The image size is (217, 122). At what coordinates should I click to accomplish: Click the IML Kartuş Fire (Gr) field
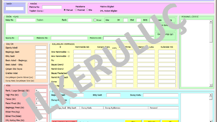(41, 120)
